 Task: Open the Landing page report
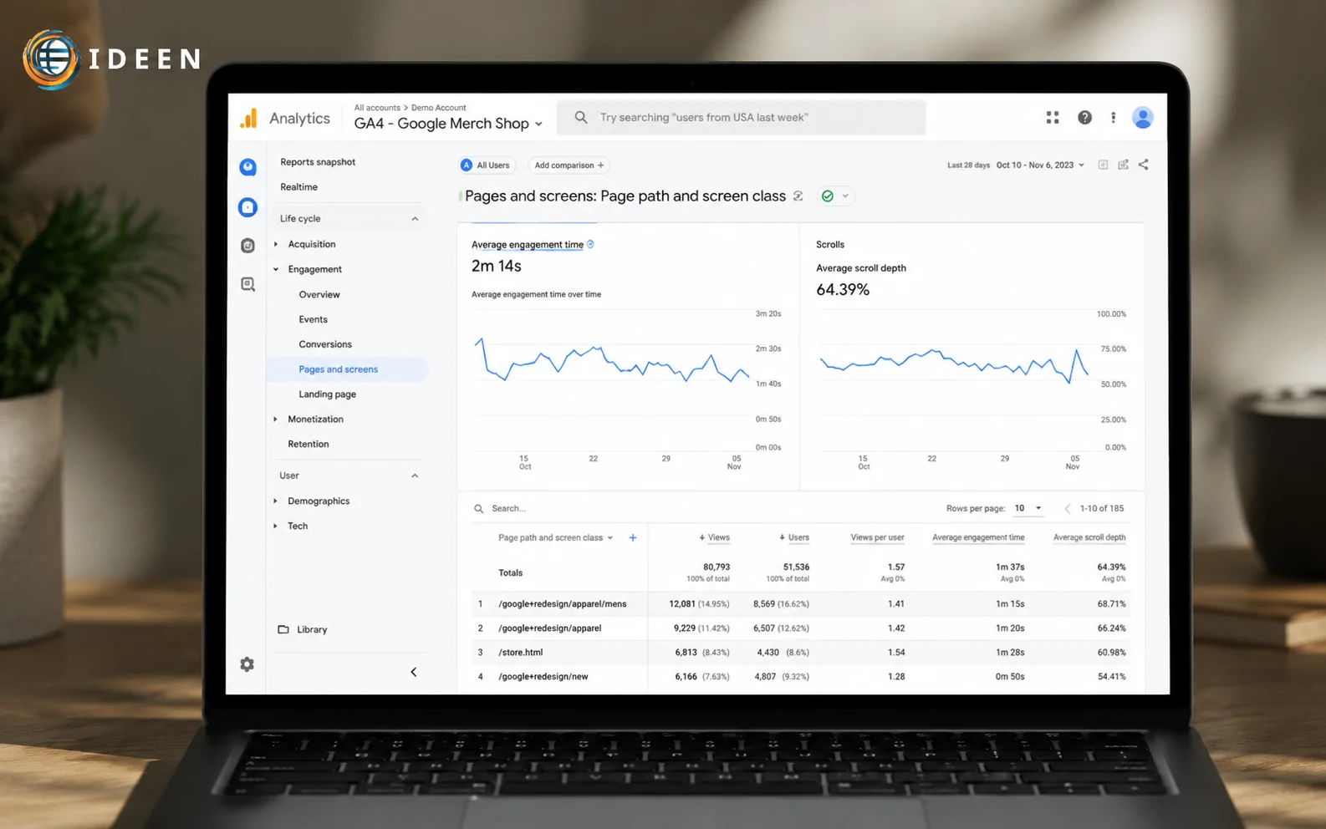327,394
